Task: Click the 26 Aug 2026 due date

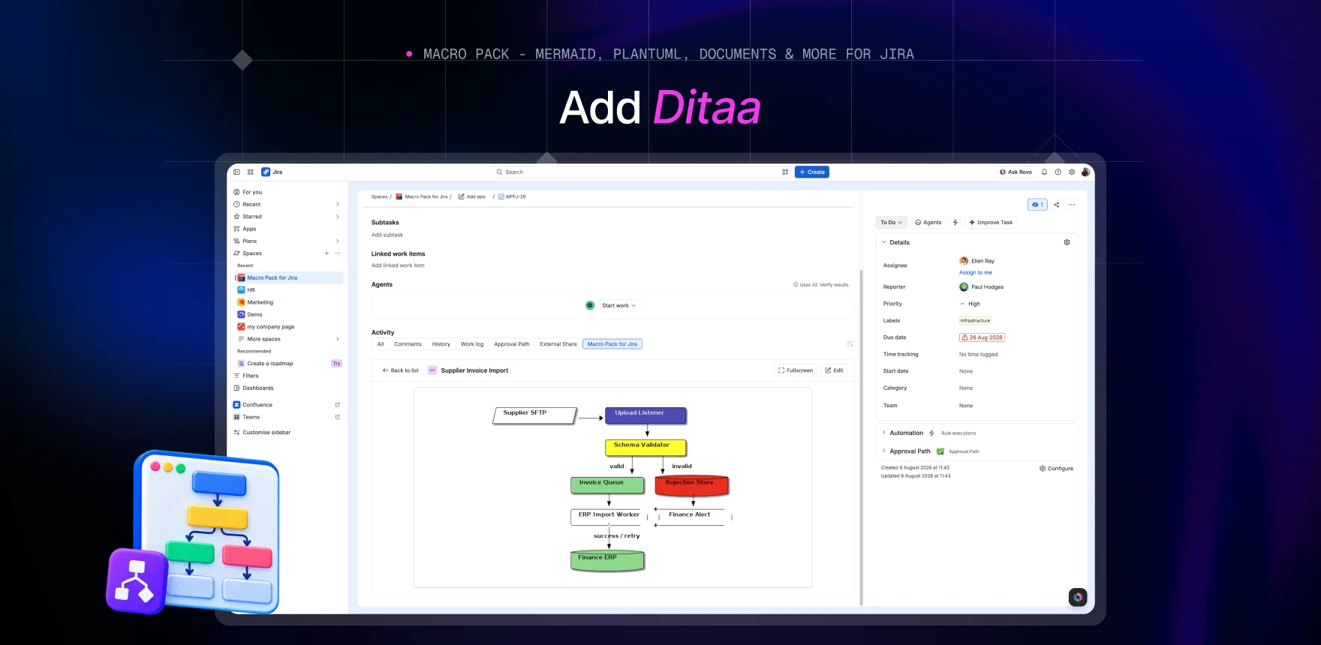Action: point(982,337)
